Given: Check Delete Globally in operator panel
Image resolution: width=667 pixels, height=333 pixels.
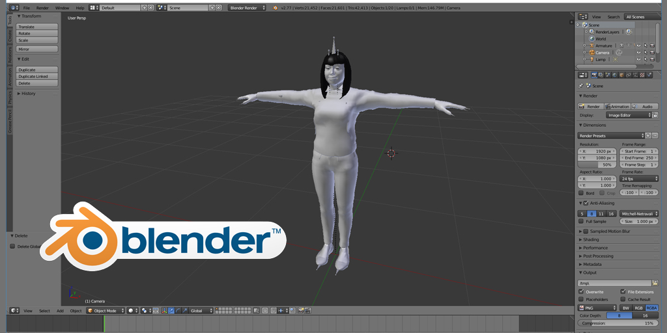Looking at the screenshot, I should 12,246.
